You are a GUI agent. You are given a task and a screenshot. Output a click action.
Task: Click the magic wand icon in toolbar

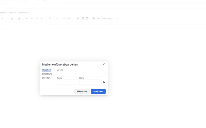coord(117,18)
